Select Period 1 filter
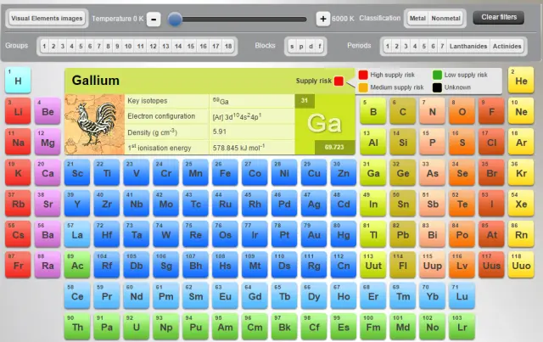 pyautogui.click(x=388, y=46)
